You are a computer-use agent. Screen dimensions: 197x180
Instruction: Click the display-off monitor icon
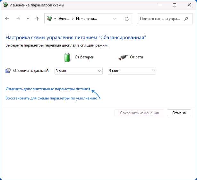click(x=8, y=71)
